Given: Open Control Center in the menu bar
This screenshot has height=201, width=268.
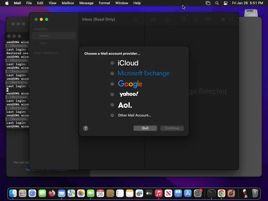Looking at the screenshot, I should 226,3.
